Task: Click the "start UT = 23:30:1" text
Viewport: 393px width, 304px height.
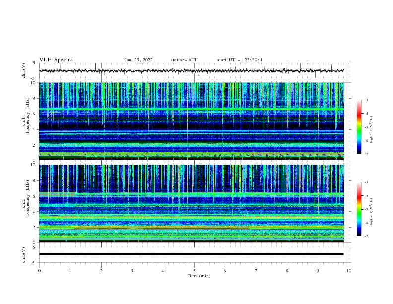Action: tap(240, 60)
